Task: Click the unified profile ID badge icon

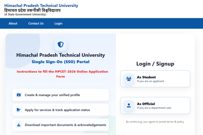Action: (x=18, y=95)
